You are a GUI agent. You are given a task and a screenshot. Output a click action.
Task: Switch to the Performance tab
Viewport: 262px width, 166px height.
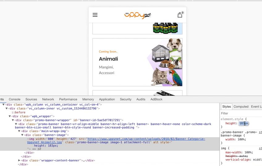[68, 99]
